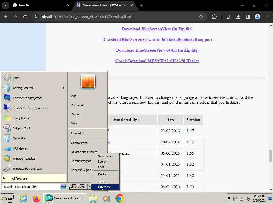The width and height of the screenshot is (273, 204).
Task: Click Check Download MD5/SHA1/SHA256 Hashes link
Action: tap(157, 61)
